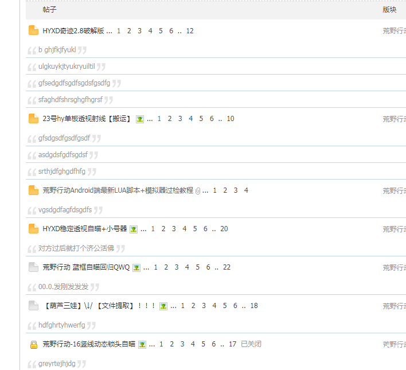Click the 版块 column header
This screenshot has width=406, height=370.
(389, 10)
